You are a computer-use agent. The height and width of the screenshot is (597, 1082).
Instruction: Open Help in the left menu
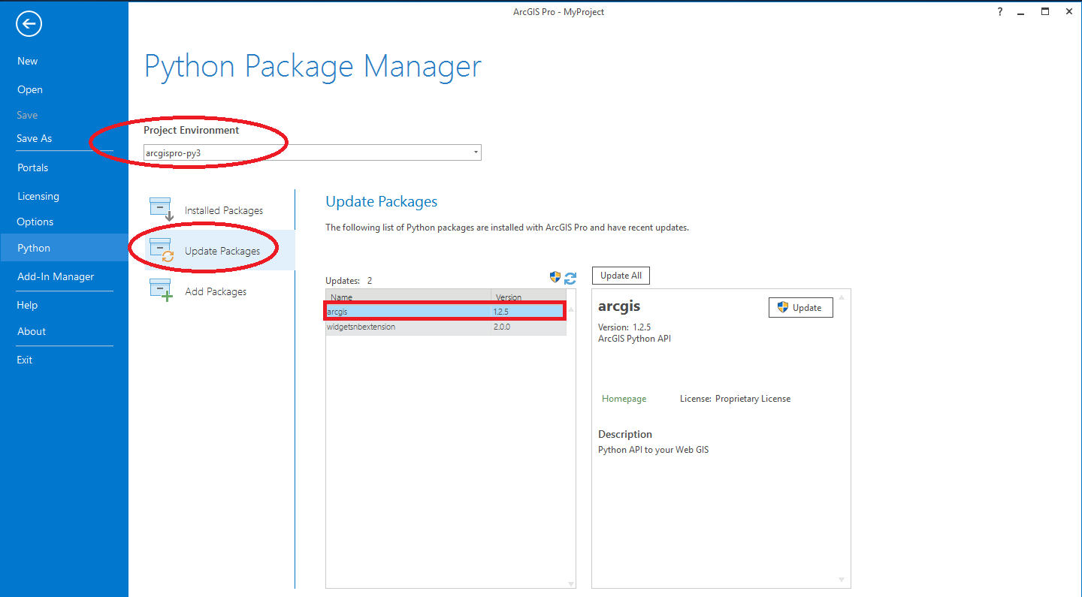[x=27, y=305]
